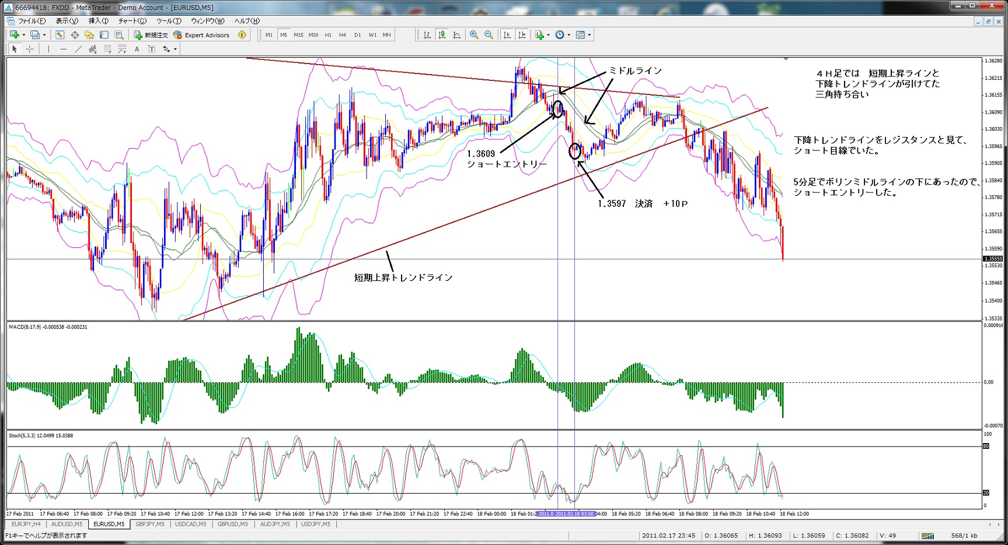Click the 1.3609 entry price label
1008x545 pixels.
pyautogui.click(x=481, y=154)
